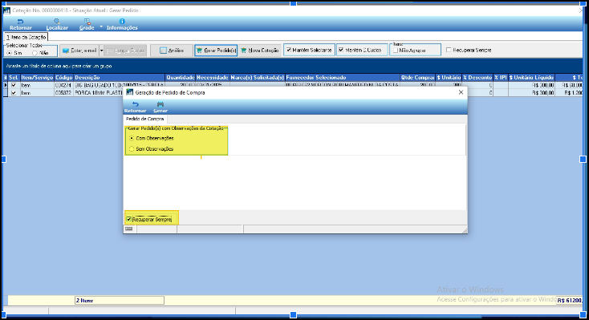Select the Pedido de Compra tab

tap(144, 119)
